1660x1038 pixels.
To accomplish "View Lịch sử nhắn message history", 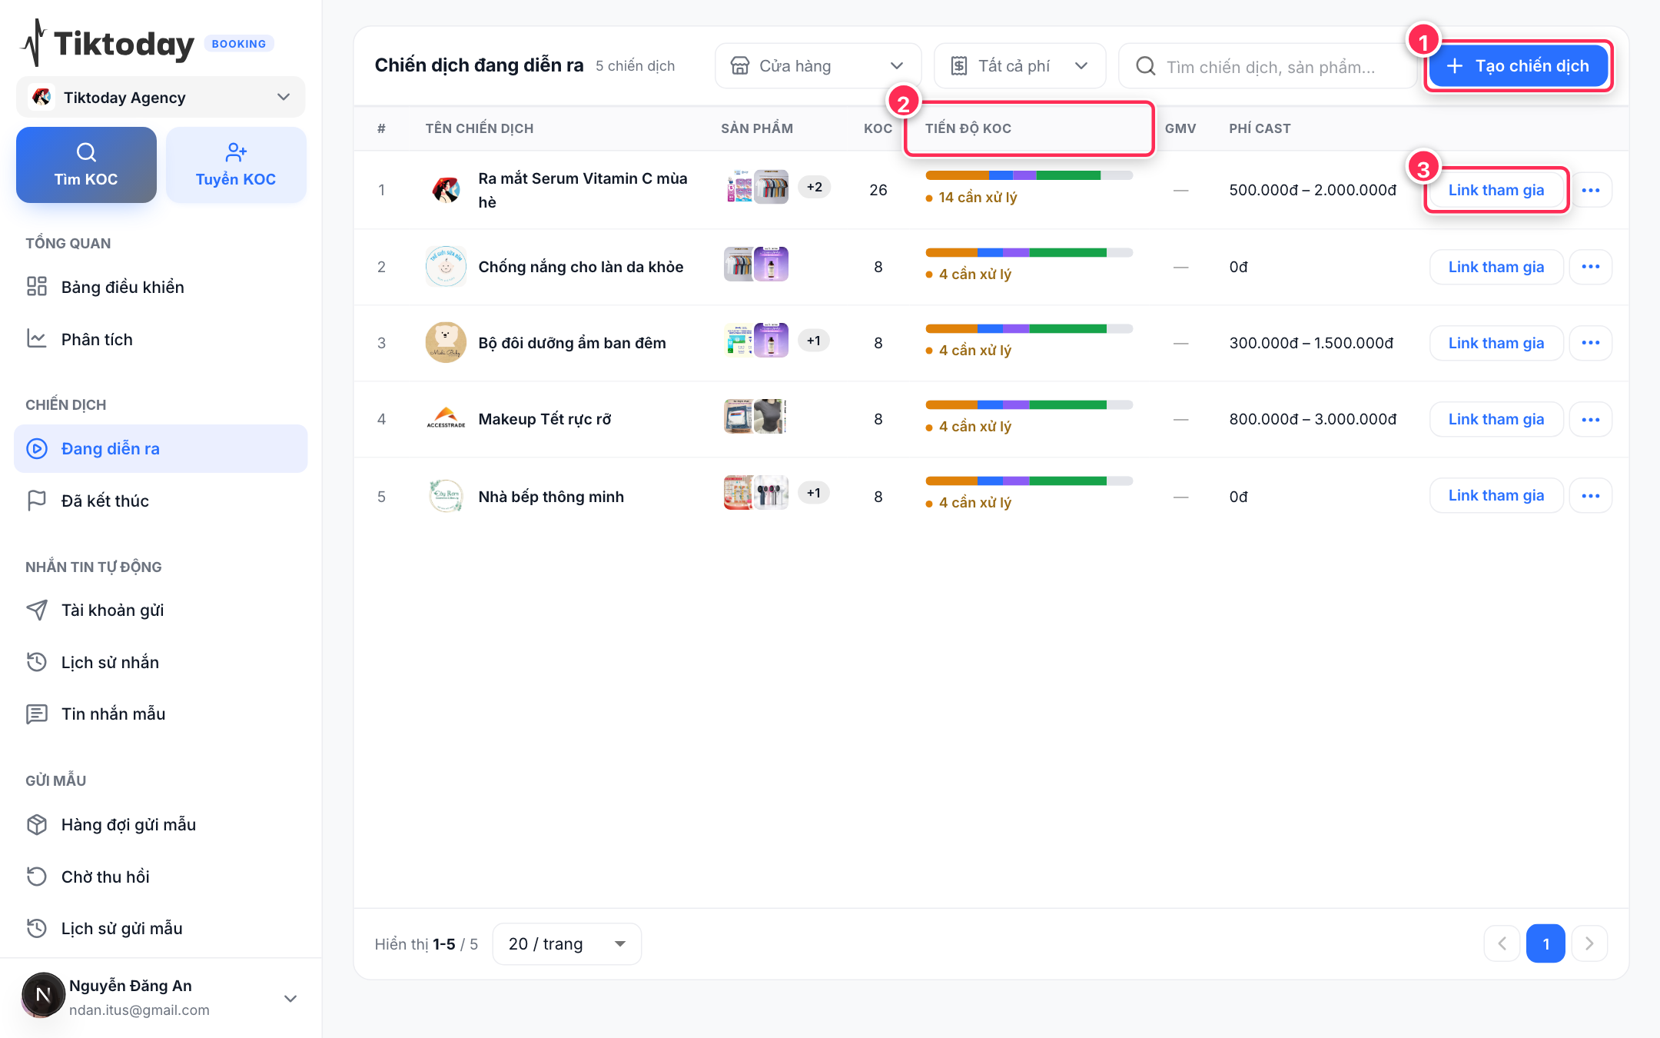I will tap(161, 662).
